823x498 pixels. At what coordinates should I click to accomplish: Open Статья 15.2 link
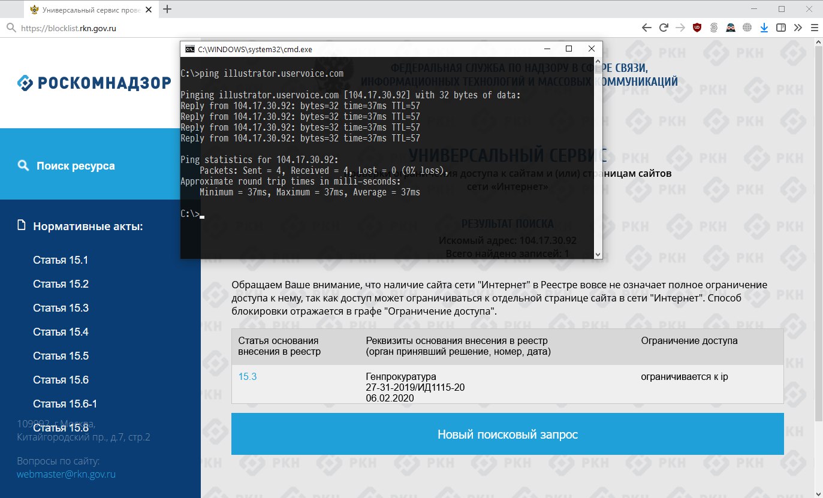point(61,284)
